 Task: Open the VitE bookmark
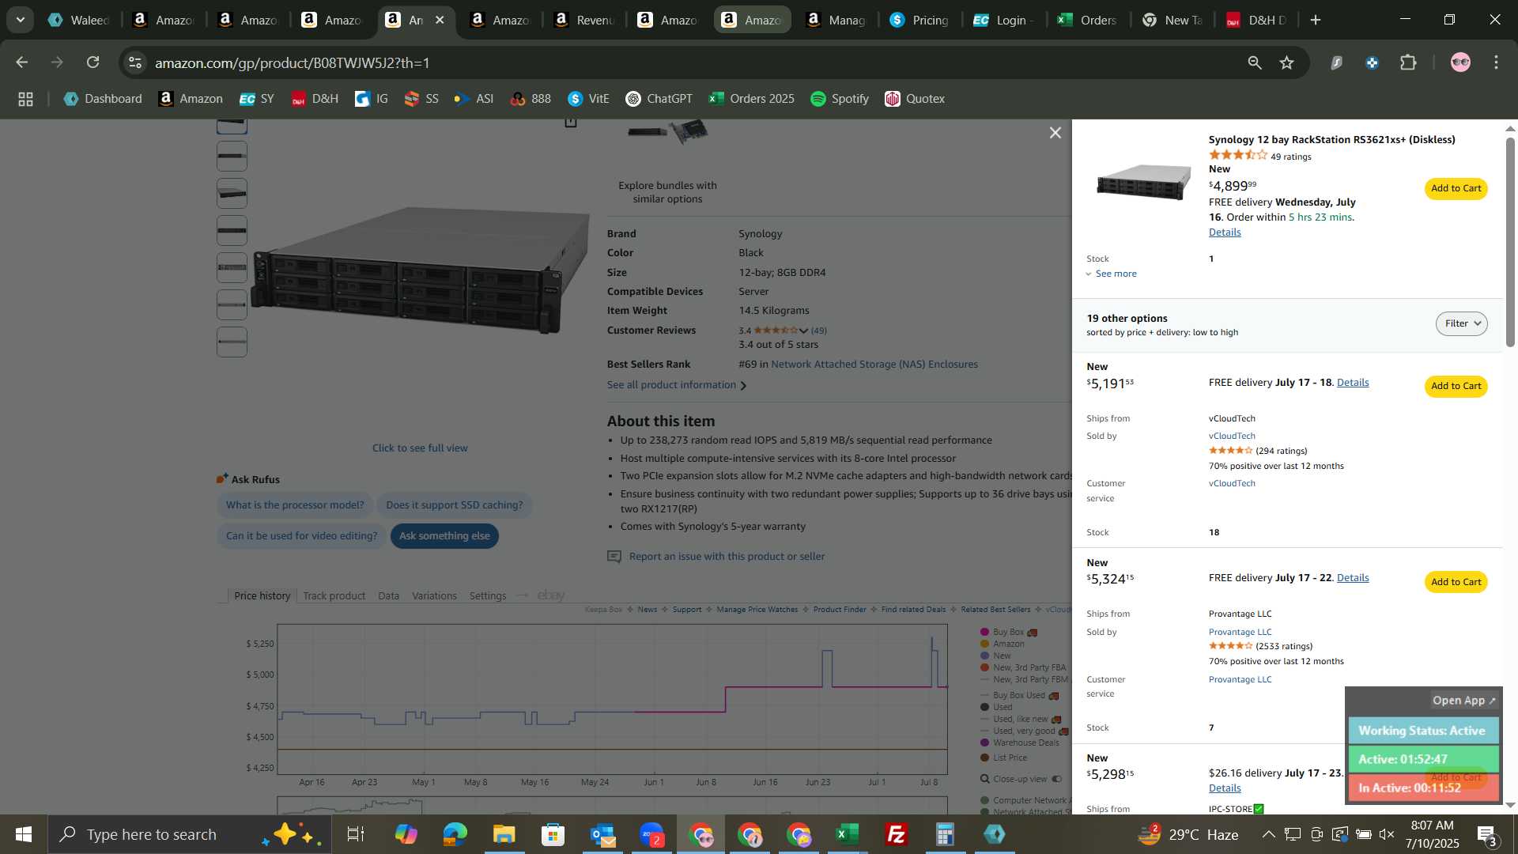[x=588, y=99]
